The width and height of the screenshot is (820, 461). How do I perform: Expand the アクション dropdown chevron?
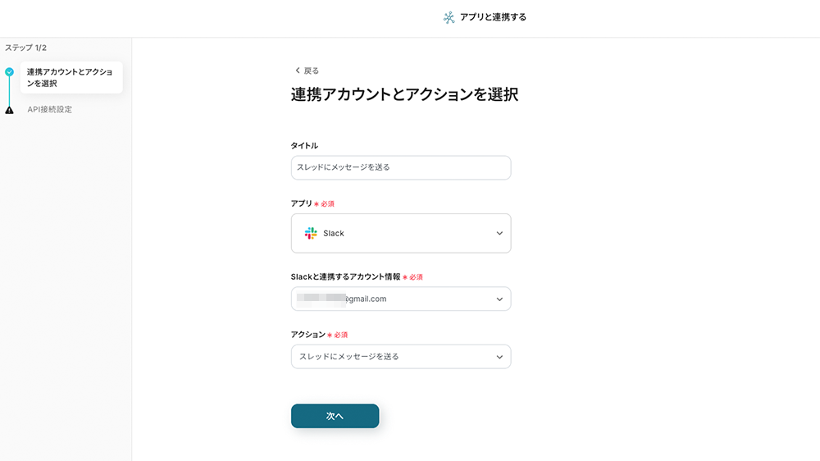[499, 357]
